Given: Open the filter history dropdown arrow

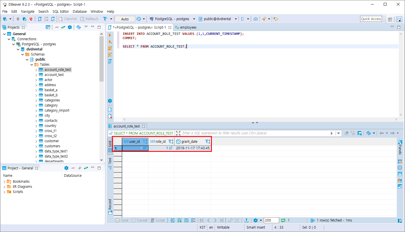Looking at the screenshot, I should (338, 133).
